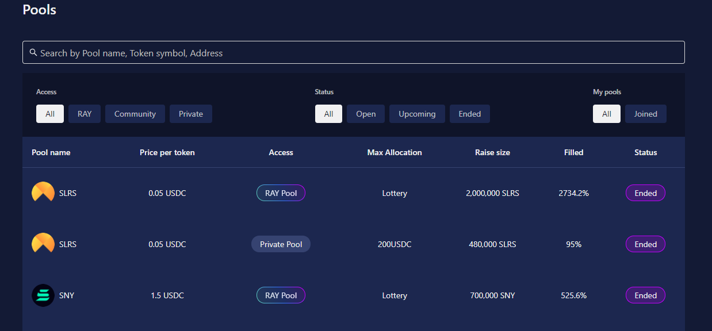Click the 2734.2% filled value

574,193
